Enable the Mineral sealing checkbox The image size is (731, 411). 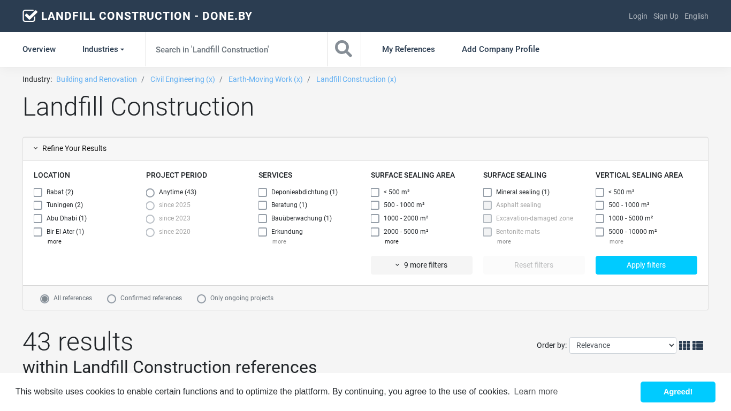pos(488,193)
